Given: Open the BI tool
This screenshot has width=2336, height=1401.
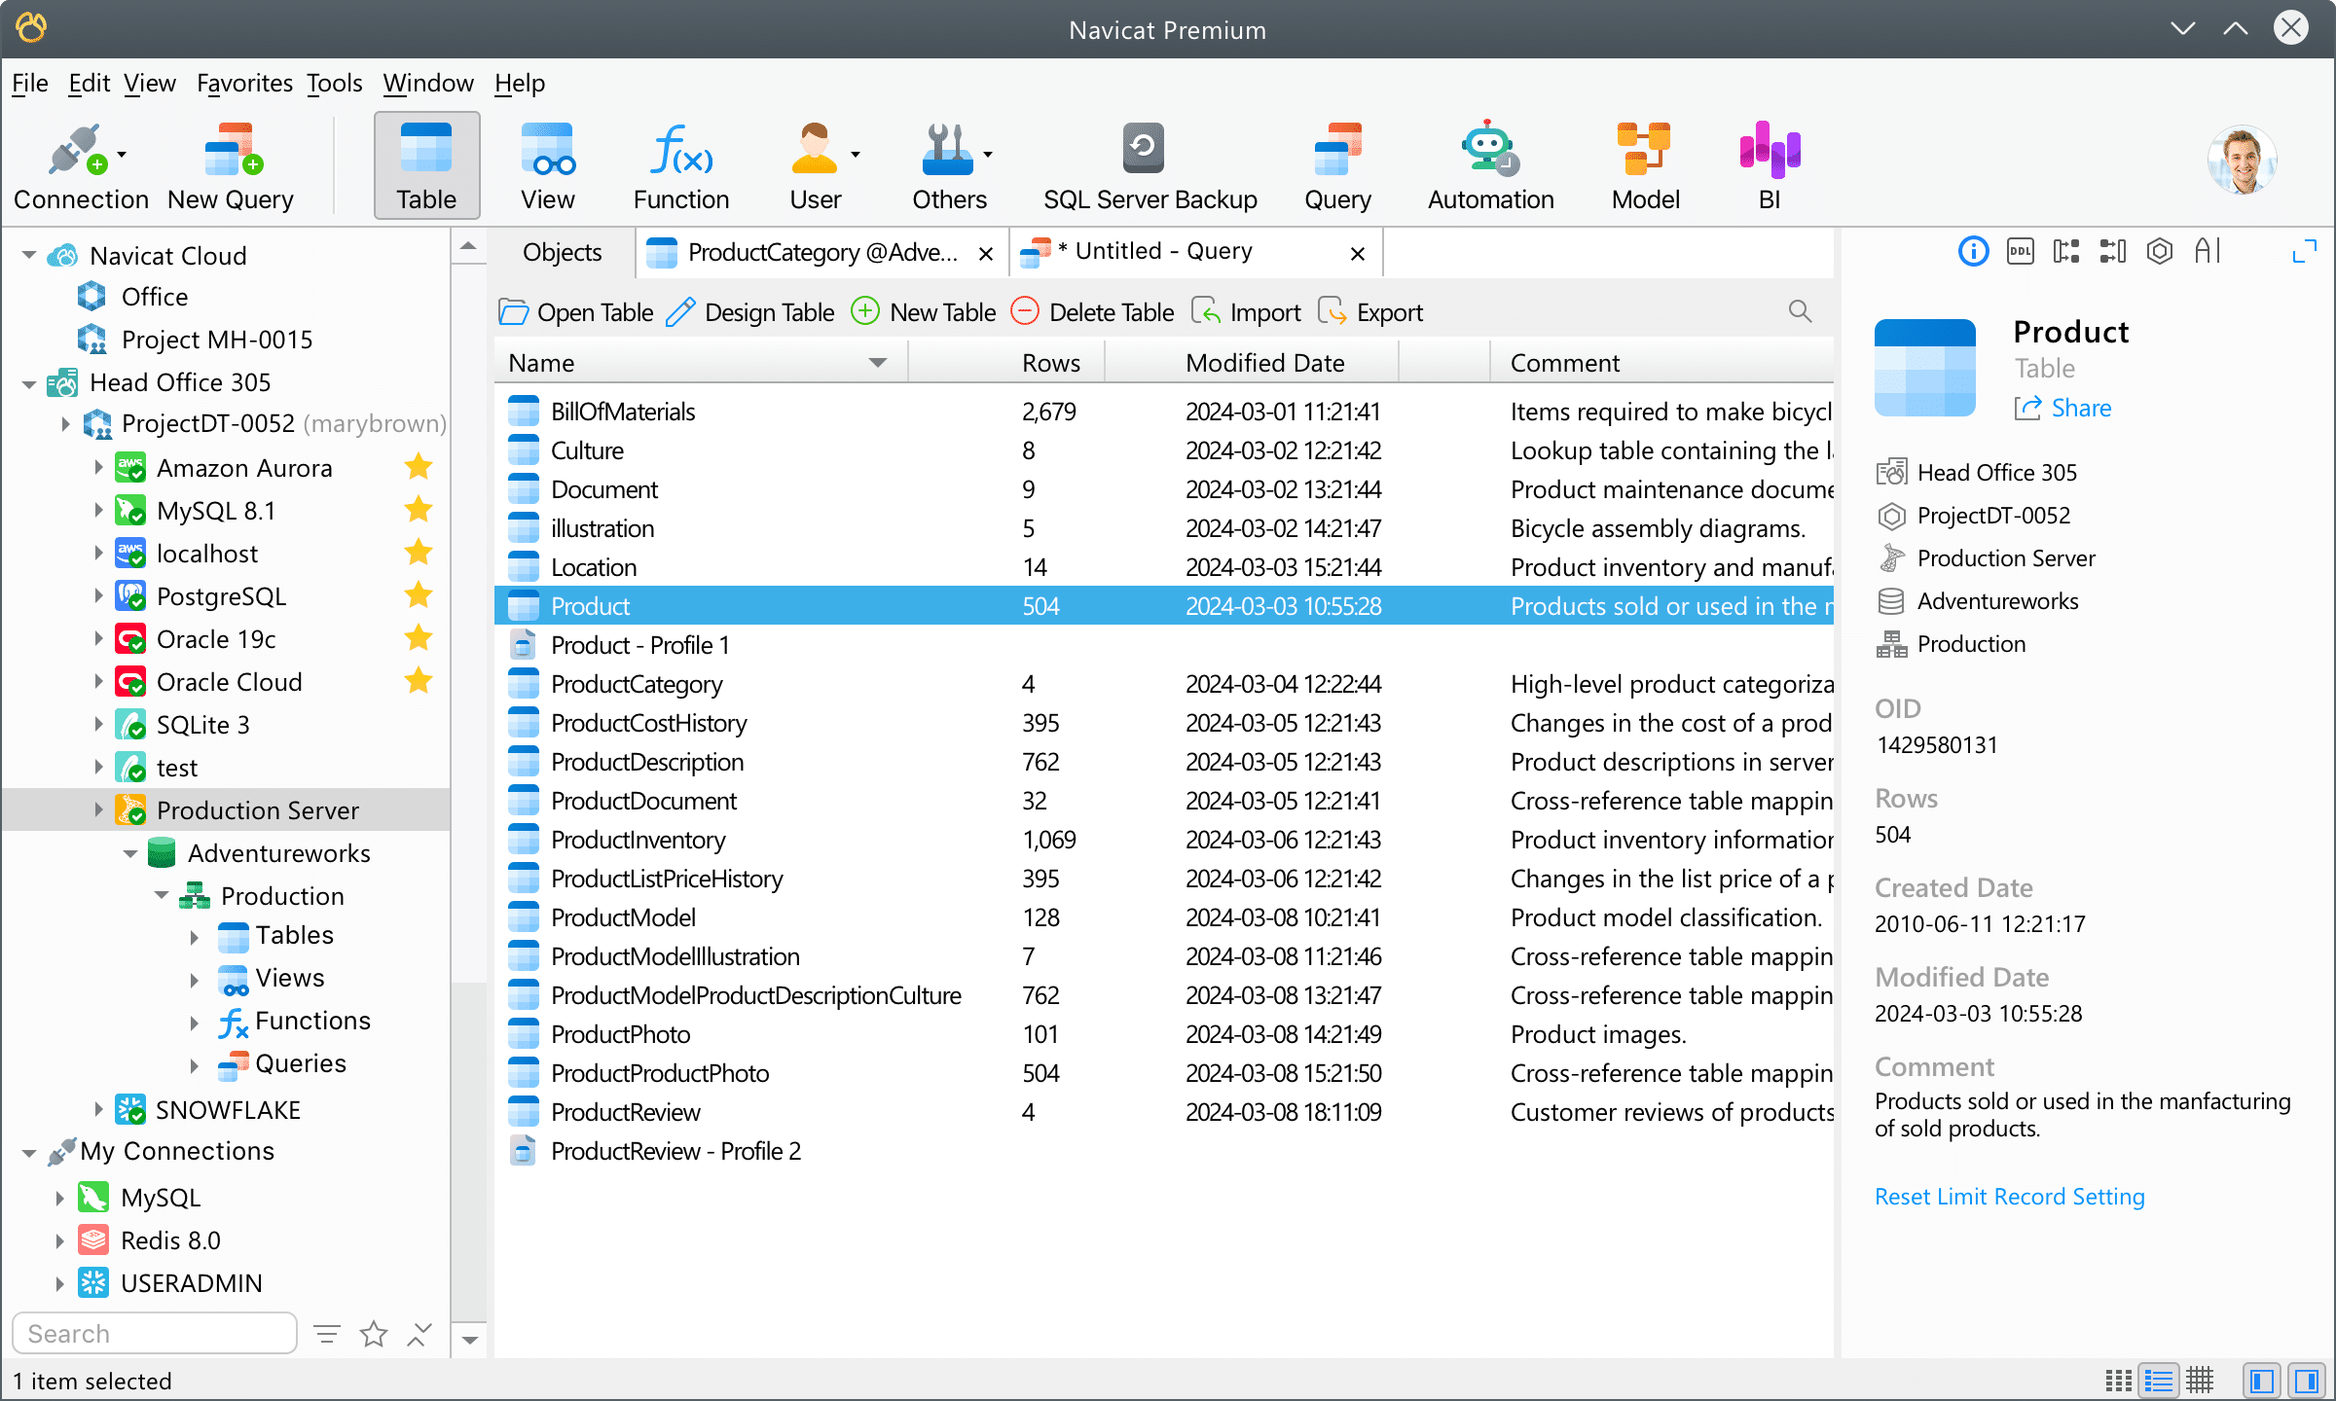Looking at the screenshot, I should pos(1767,163).
